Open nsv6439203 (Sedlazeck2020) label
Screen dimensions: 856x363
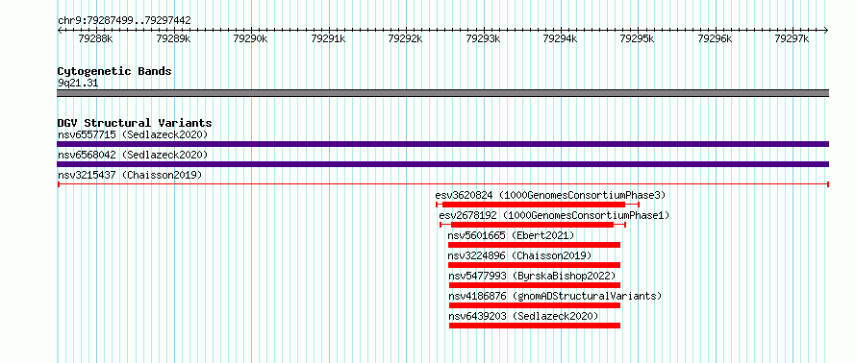(x=523, y=316)
